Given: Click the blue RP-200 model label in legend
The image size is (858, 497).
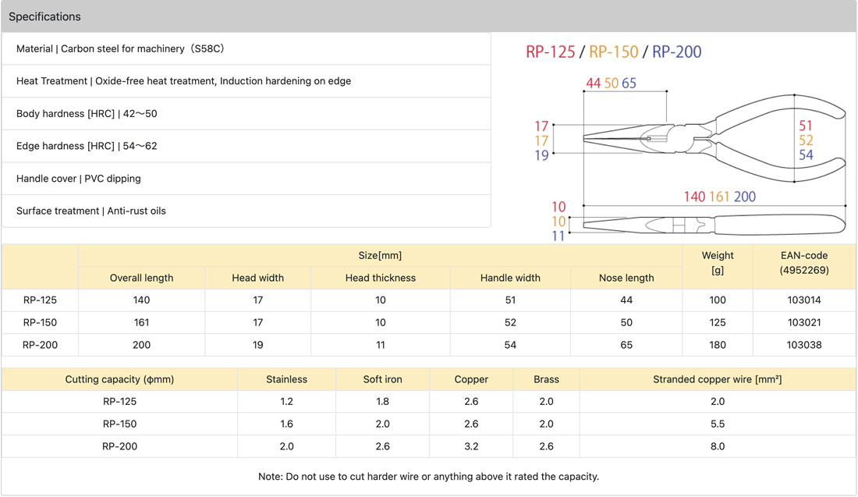Looking at the screenshot, I should click(676, 52).
